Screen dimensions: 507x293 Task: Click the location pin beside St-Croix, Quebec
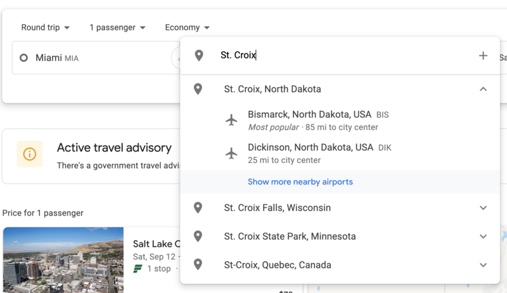click(x=198, y=265)
